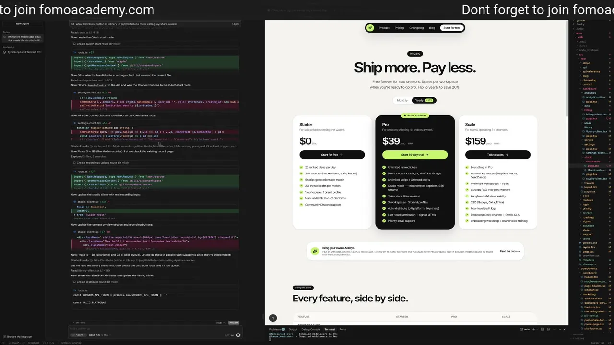
Task: Click the trash icon to kill terminal
Action: pos(548,329)
